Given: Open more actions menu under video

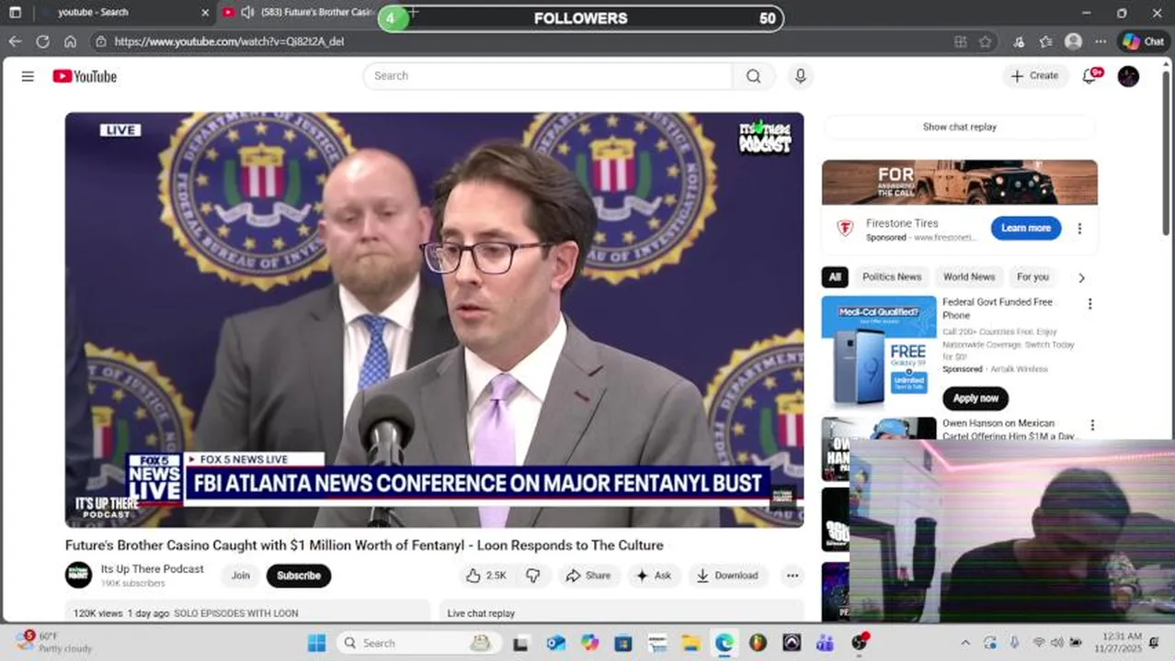Looking at the screenshot, I should click(x=793, y=576).
